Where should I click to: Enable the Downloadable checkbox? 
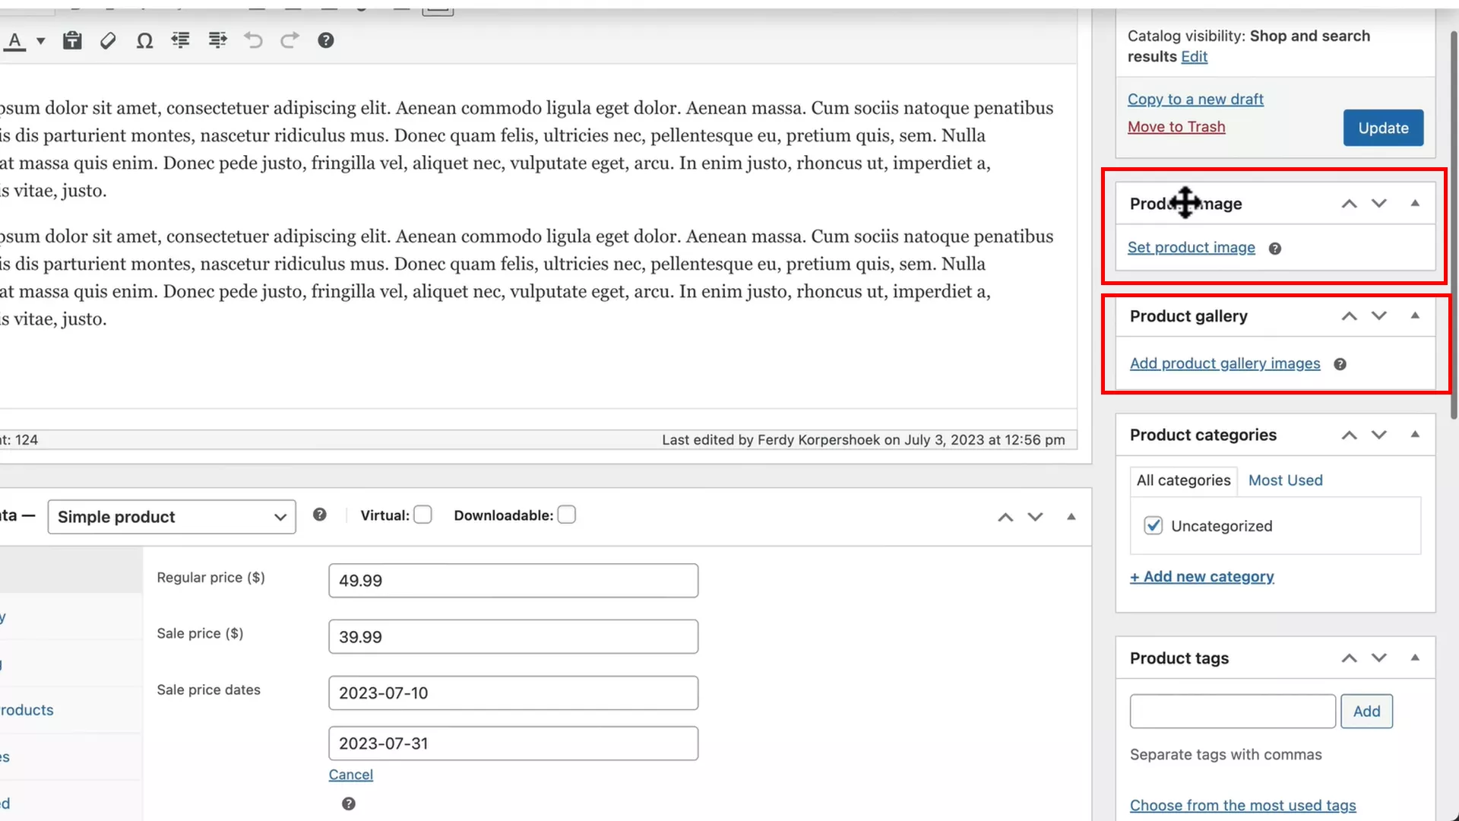point(567,515)
